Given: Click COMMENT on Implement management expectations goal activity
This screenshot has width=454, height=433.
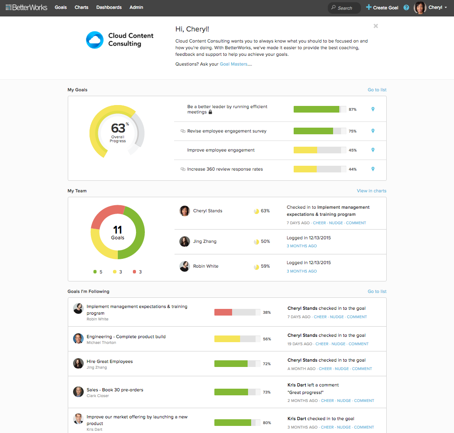Looking at the screenshot, I should click(357, 317).
